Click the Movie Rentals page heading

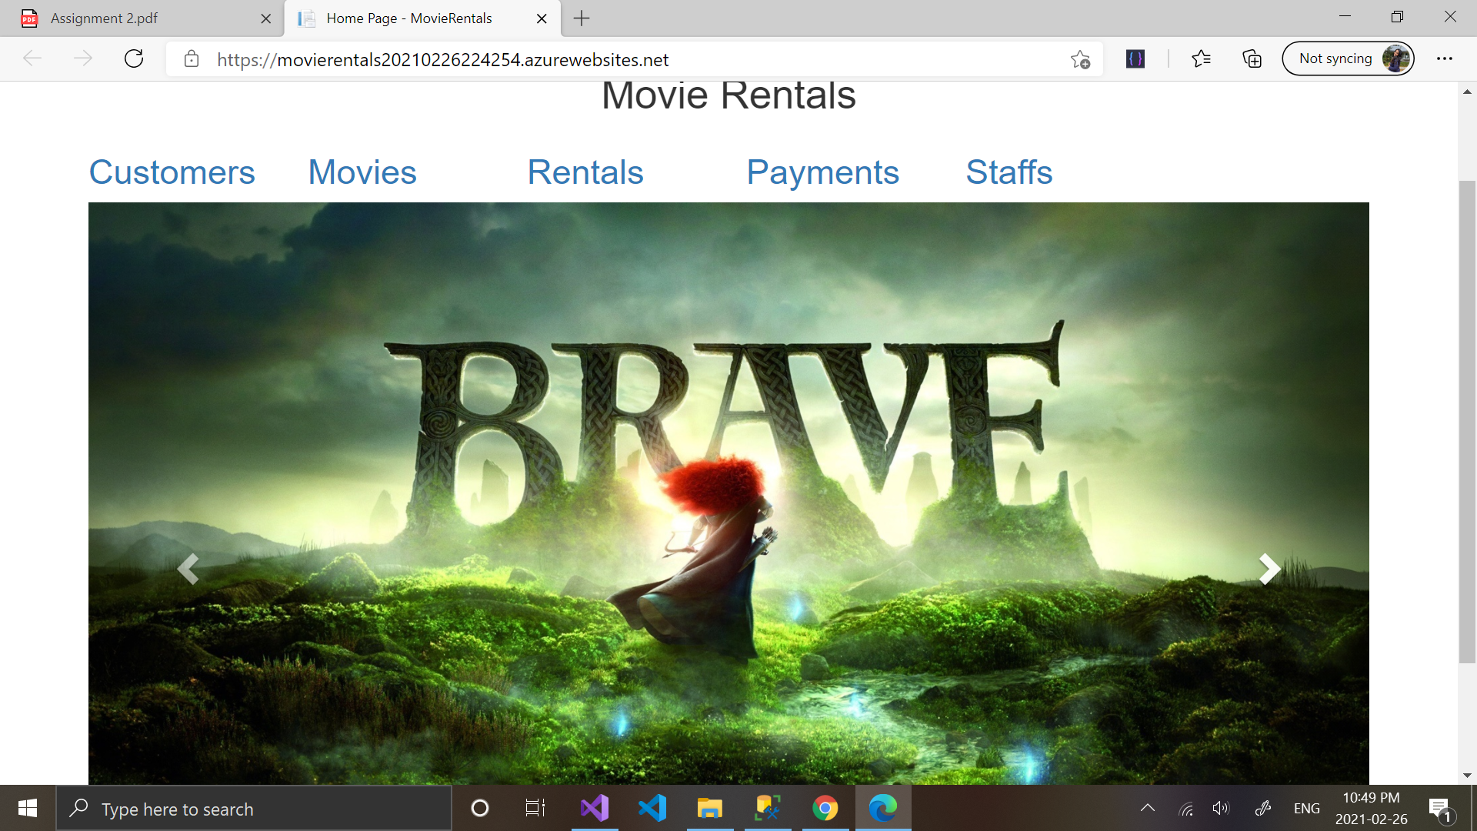728,95
